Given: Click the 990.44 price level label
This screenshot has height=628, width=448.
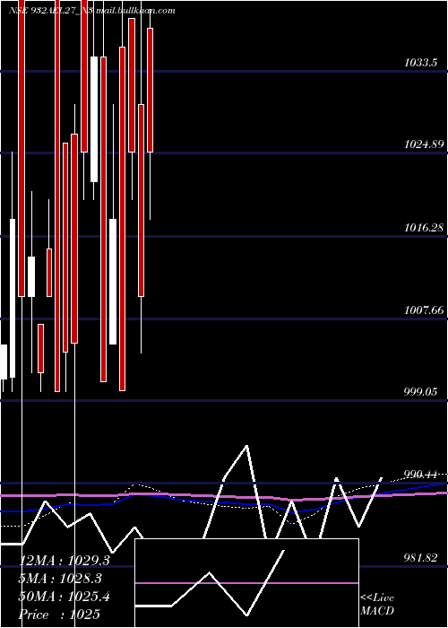Looking at the screenshot, I should coord(420,475).
